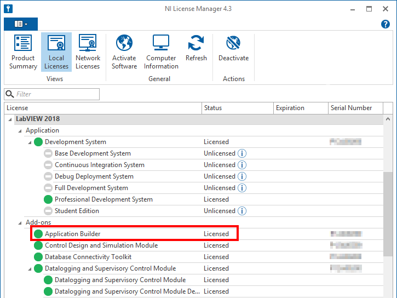The image size is (397, 298).
Task: Open Computer Information dialog
Action: point(161,52)
